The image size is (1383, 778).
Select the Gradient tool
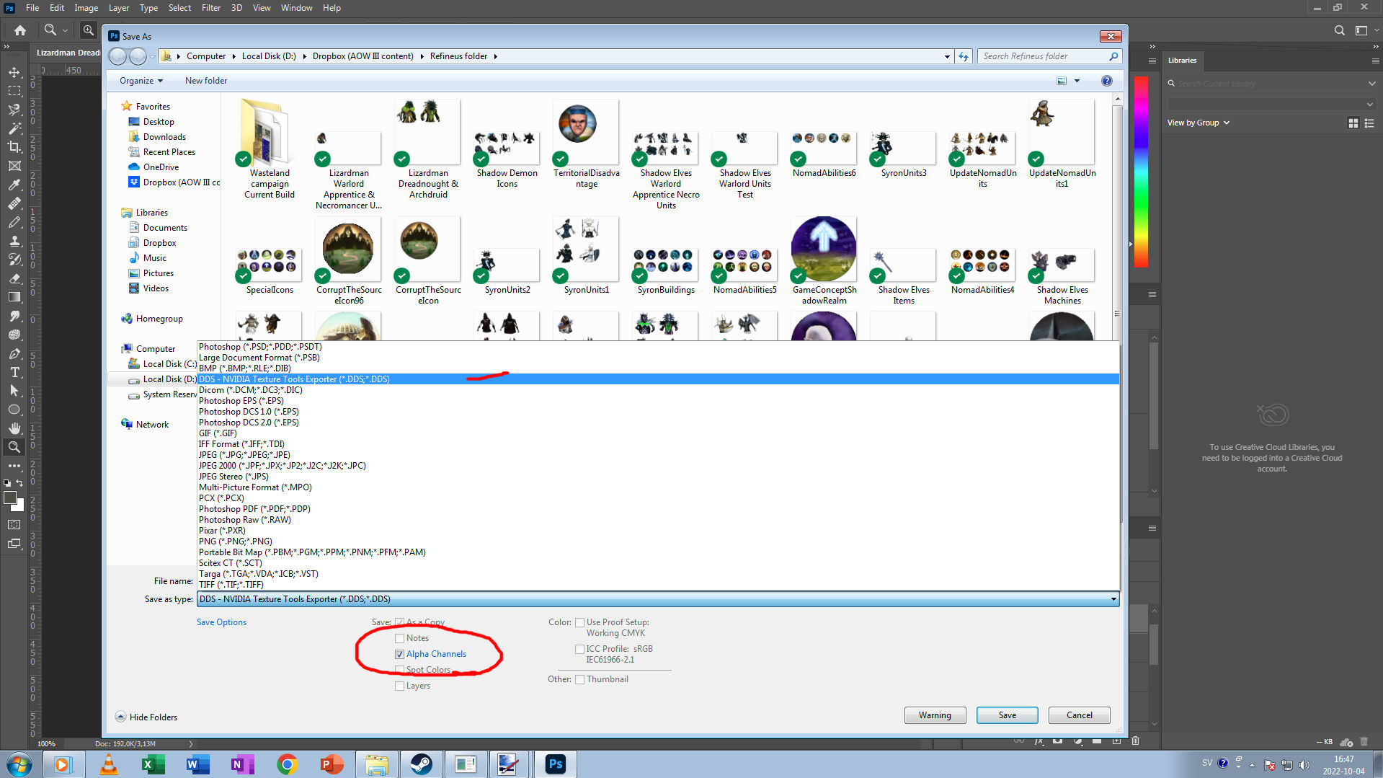tap(14, 297)
